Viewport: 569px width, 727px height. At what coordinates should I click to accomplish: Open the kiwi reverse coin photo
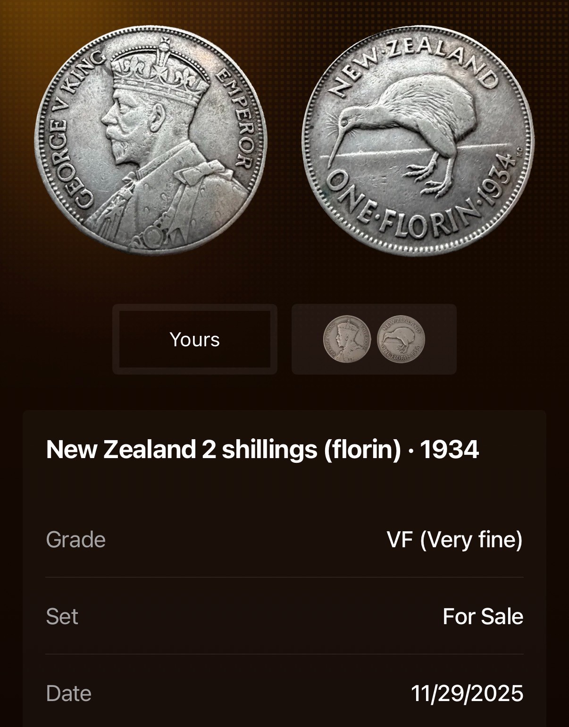[x=418, y=142]
